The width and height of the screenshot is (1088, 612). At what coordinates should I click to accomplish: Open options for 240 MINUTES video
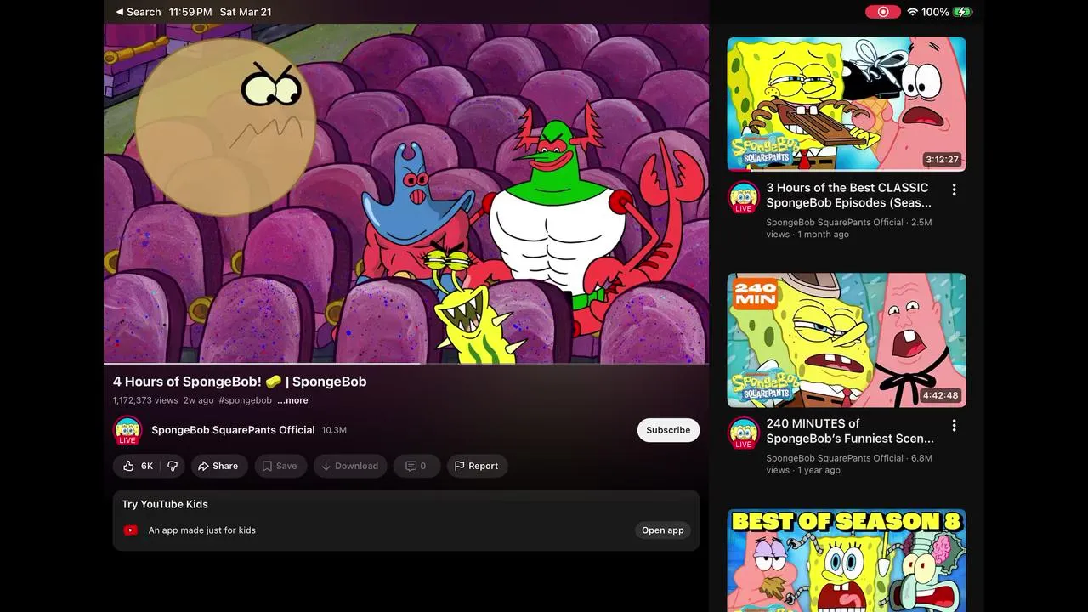[954, 425]
